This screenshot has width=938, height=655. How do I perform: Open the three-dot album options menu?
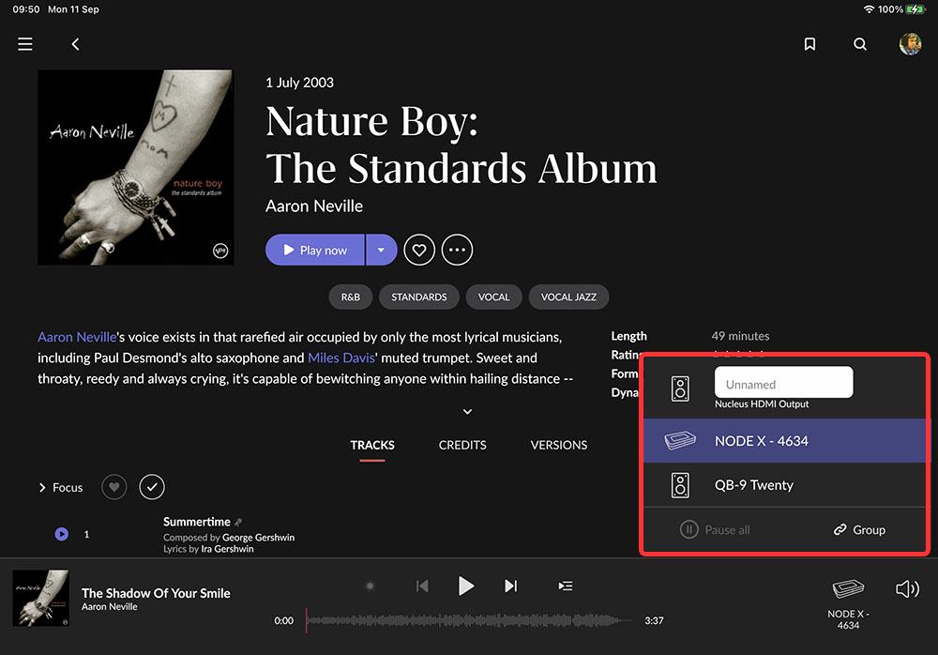click(x=457, y=250)
